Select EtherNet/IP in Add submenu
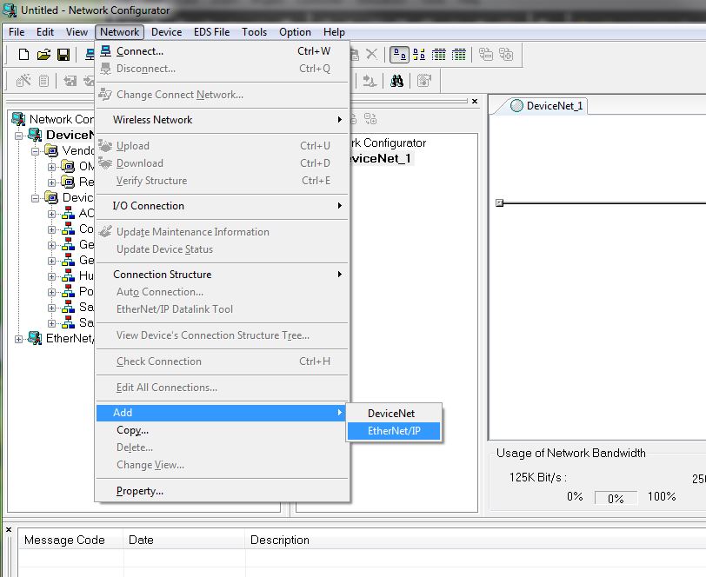The height and width of the screenshot is (577, 706). tap(394, 431)
